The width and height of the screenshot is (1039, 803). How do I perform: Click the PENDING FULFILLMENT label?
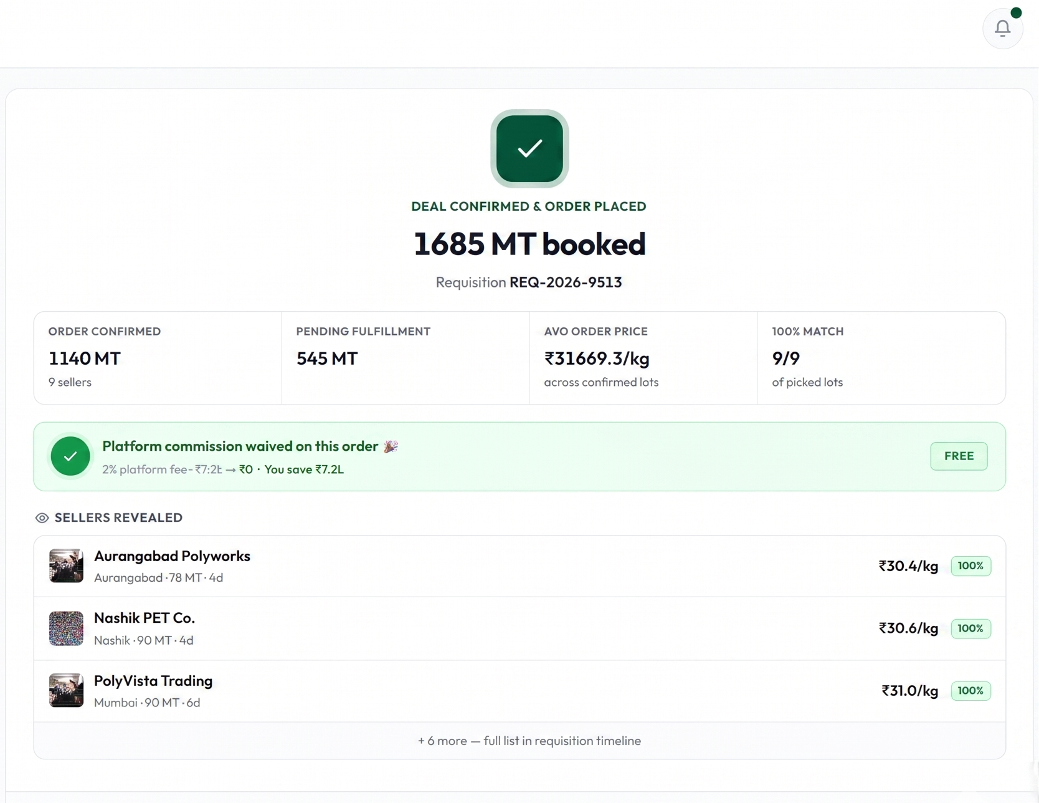pos(363,332)
